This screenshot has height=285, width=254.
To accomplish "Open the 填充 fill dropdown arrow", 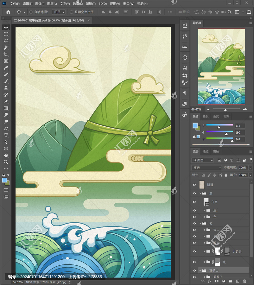I will 251,175.
